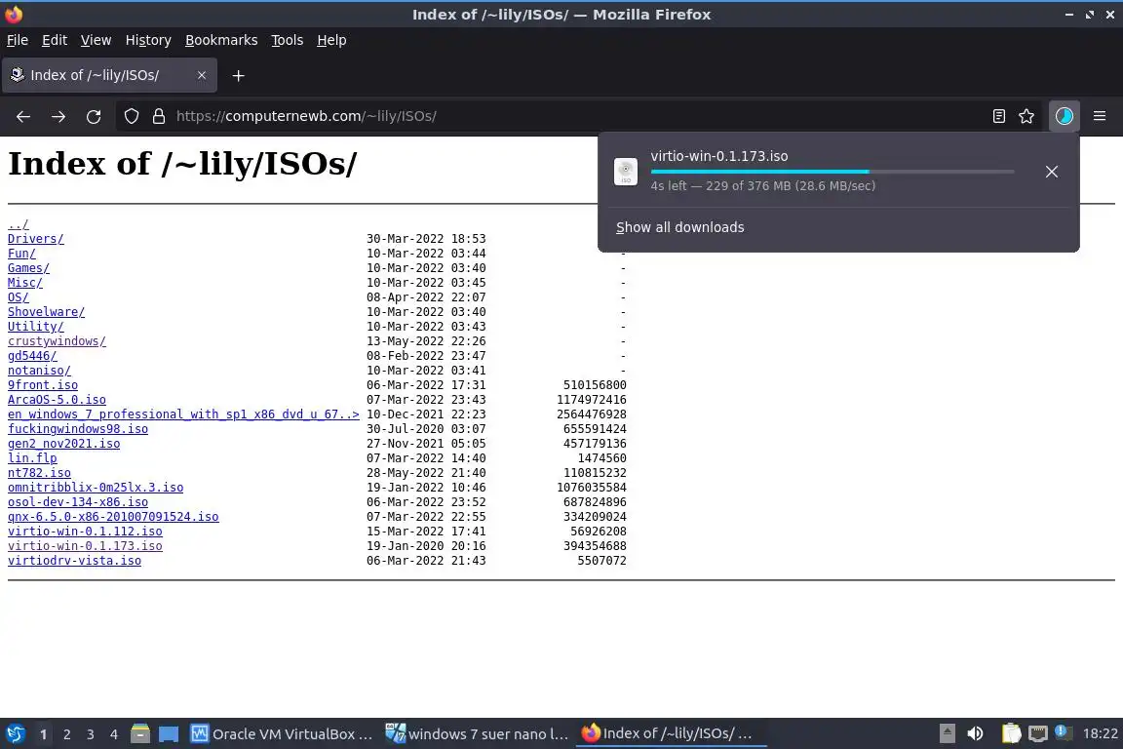Click the downloads progress toolbar icon
The height and width of the screenshot is (749, 1123).
[x=1064, y=116]
